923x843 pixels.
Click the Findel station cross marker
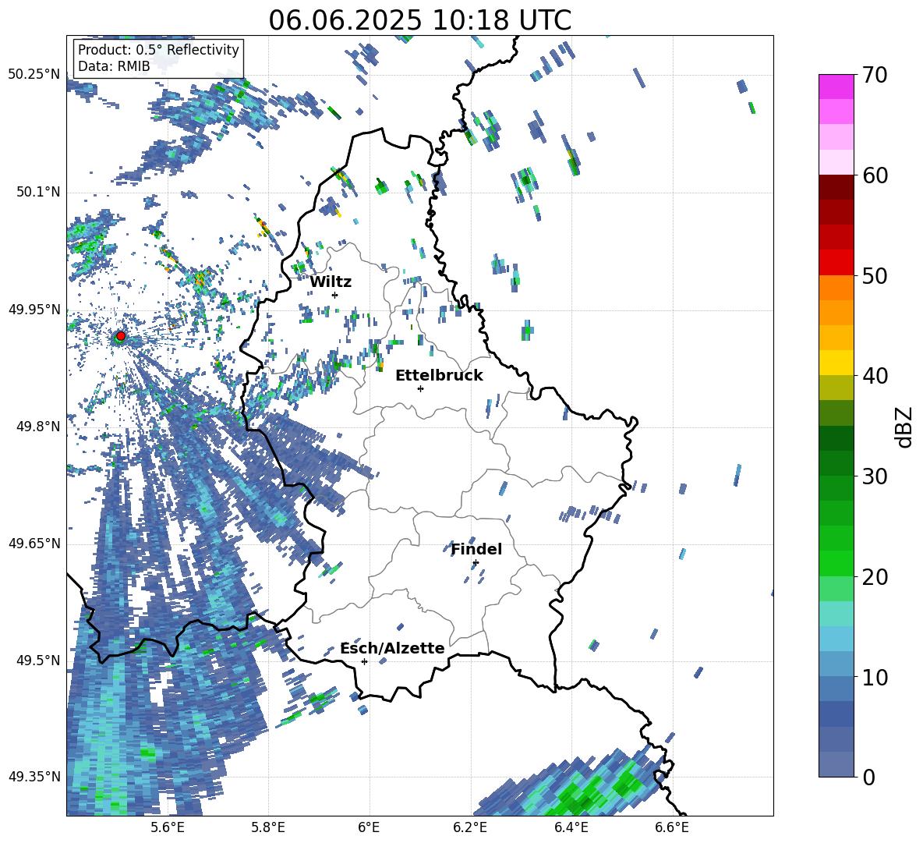click(476, 563)
